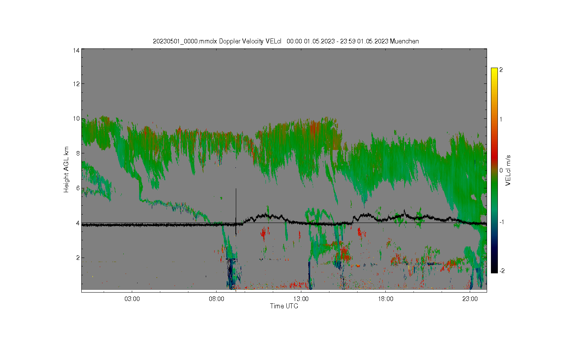Click the '8' height tick label
Image resolution: width=578 pixels, height=346 pixels.
point(78,153)
